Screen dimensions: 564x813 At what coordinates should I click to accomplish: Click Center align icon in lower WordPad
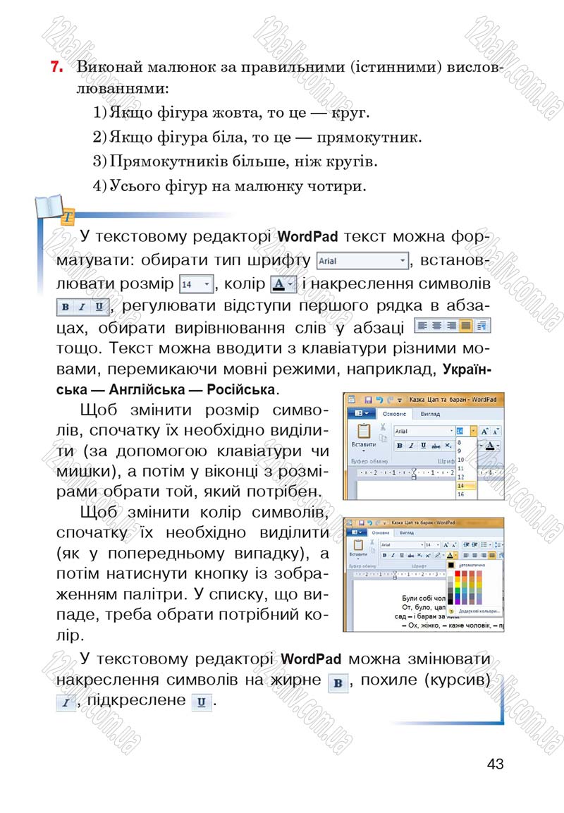475,556
